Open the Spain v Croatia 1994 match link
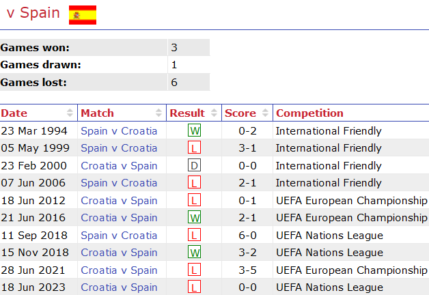 119,131
